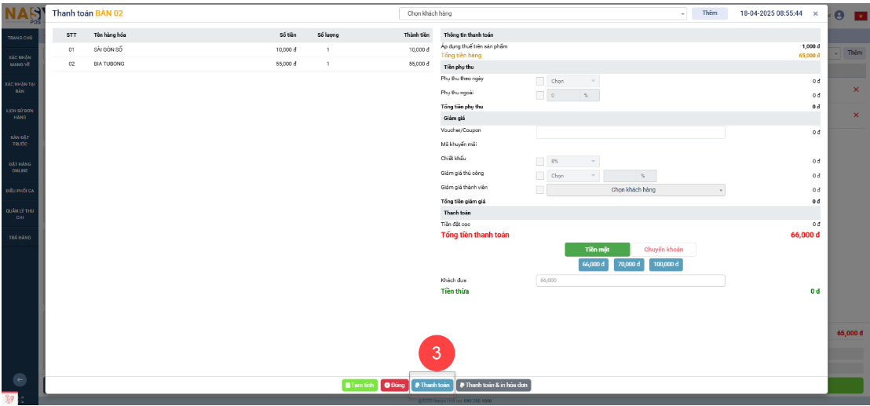Image resolution: width=870 pixels, height=406 pixels.
Task: Click the Voucher/Coupon input field
Action: point(631,132)
